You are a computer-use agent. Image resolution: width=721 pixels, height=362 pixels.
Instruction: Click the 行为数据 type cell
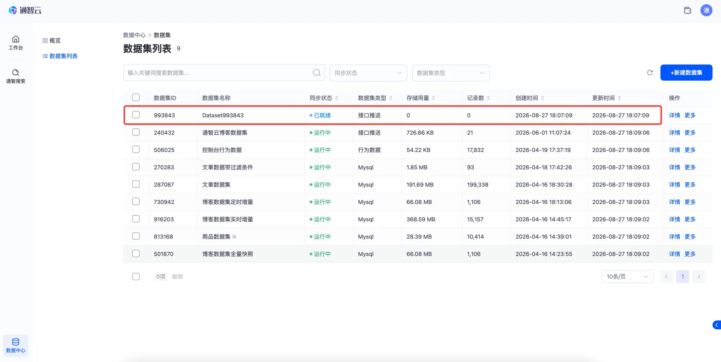click(369, 150)
